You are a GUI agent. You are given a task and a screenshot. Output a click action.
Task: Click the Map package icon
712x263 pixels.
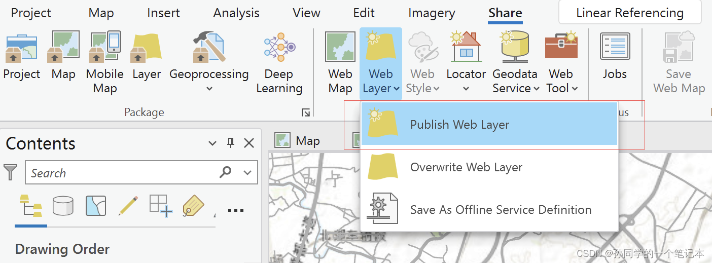63,47
